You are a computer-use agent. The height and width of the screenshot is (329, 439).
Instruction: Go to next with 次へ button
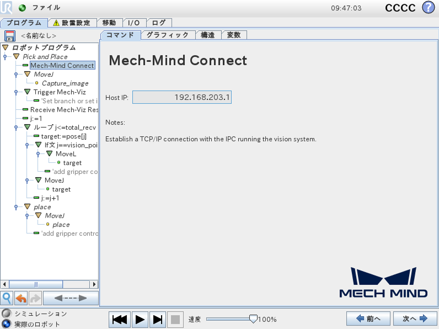pos(415,319)
